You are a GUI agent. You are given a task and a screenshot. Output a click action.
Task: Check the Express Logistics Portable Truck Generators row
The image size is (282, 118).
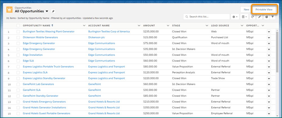click(18, 67)
